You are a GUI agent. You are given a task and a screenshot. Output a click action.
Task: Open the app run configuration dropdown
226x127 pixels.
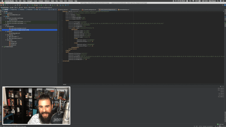(x=37, y=5)
